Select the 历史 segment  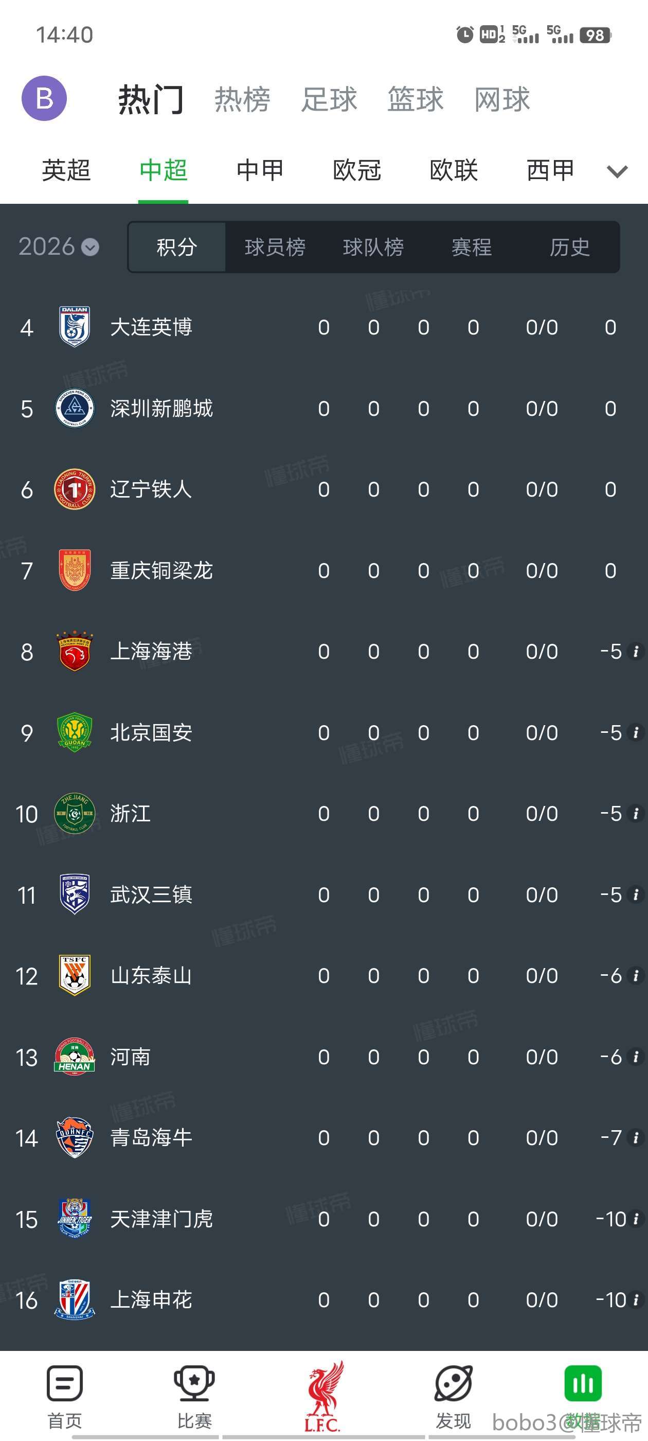[570, 247]
